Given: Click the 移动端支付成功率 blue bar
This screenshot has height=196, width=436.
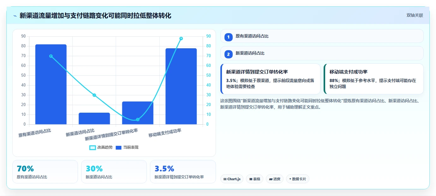Looking at the screenshot, I should tap(181, 86).
